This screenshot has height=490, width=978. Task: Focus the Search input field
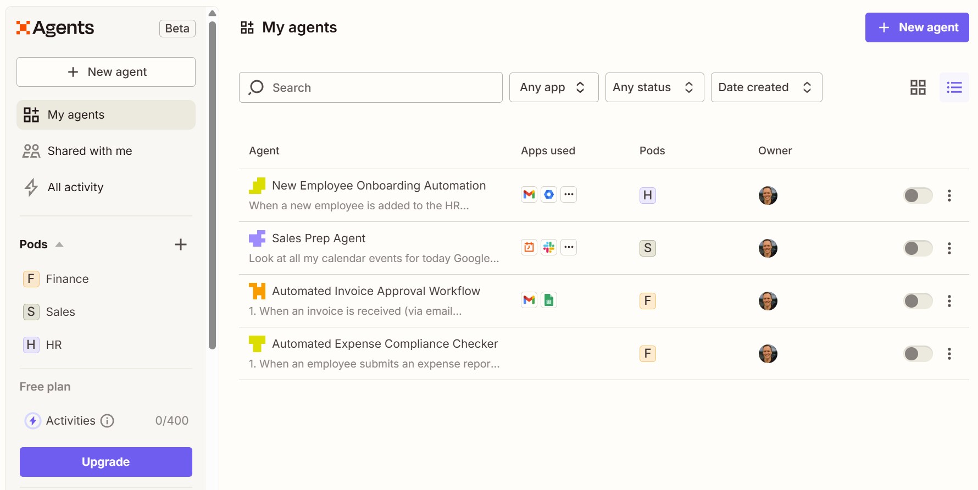[371, 87]
